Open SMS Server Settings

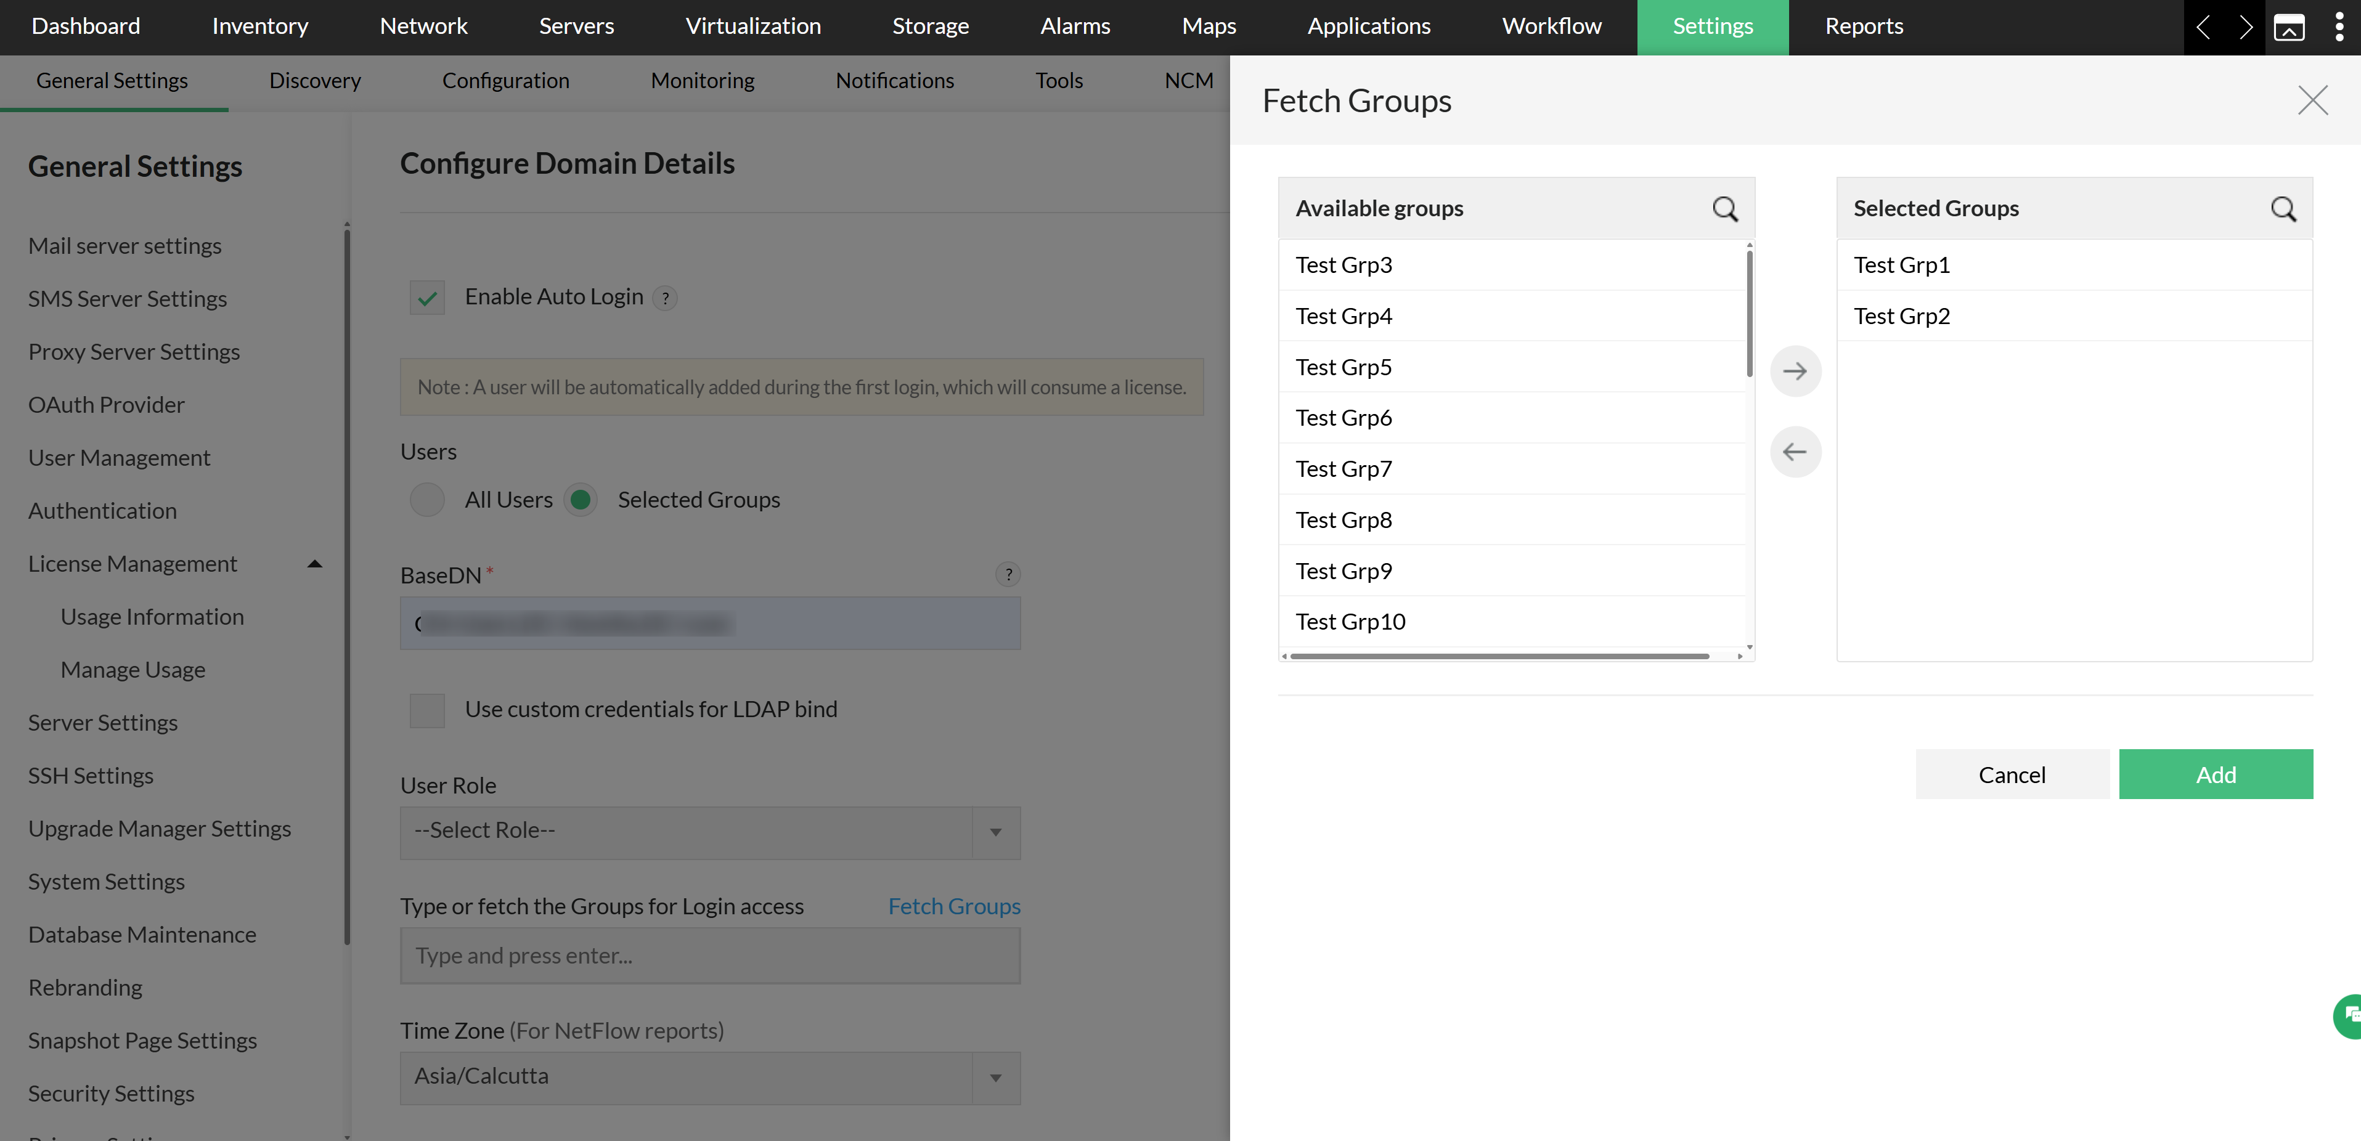pyautogui.click(x=128, y=299)
